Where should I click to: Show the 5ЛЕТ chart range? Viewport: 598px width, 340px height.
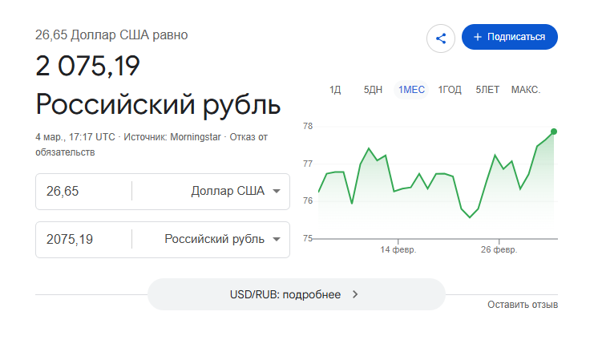[x=487, y=90]
